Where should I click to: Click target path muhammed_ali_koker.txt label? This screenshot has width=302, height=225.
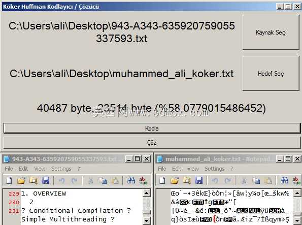(x=121, y=74)
